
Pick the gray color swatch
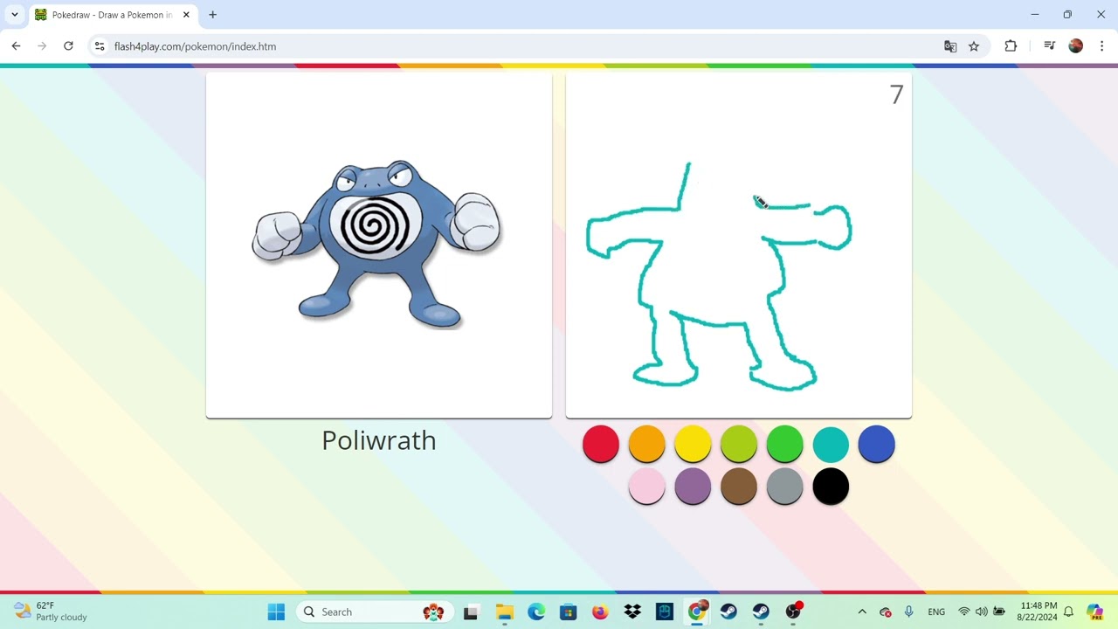pos(784,486)
